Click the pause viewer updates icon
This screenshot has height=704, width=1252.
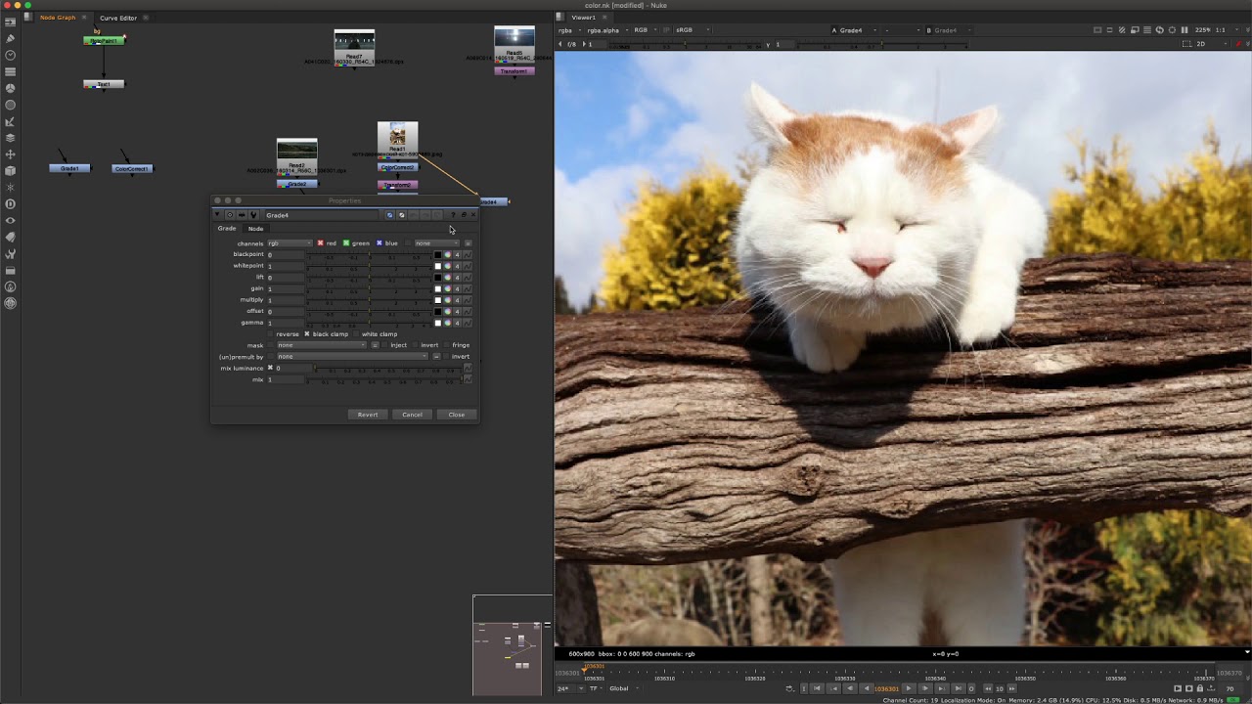[x=1185, y=30]
